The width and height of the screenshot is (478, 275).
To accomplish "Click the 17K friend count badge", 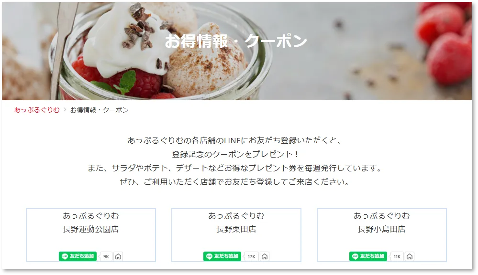I will pyautogui.click(x=251, y=256).
